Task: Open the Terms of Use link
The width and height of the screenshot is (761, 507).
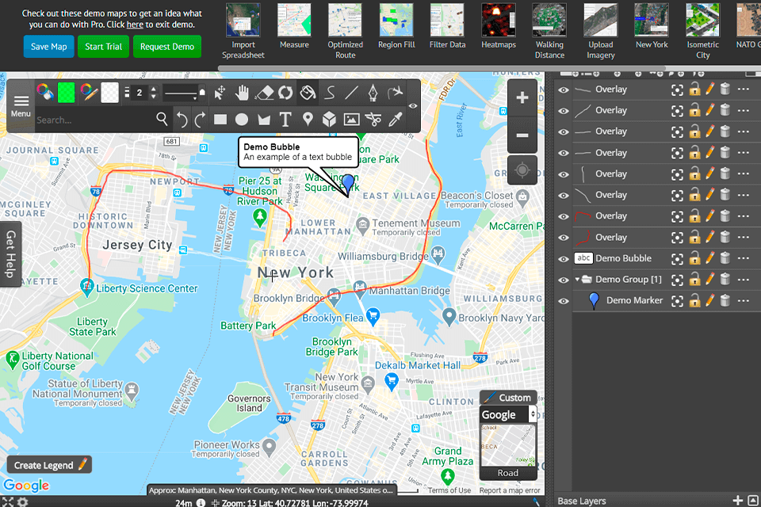Action: [449, 490]
